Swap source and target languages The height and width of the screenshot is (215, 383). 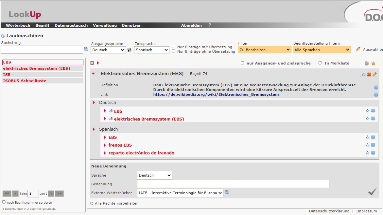(130, 50)
